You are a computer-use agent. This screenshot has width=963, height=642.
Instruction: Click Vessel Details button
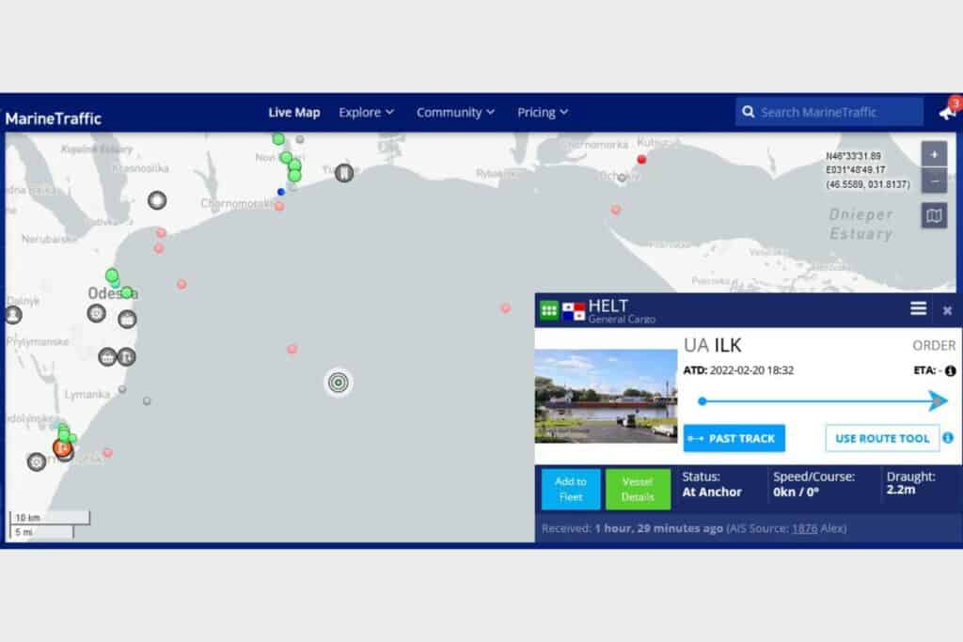tap(638, 489)
